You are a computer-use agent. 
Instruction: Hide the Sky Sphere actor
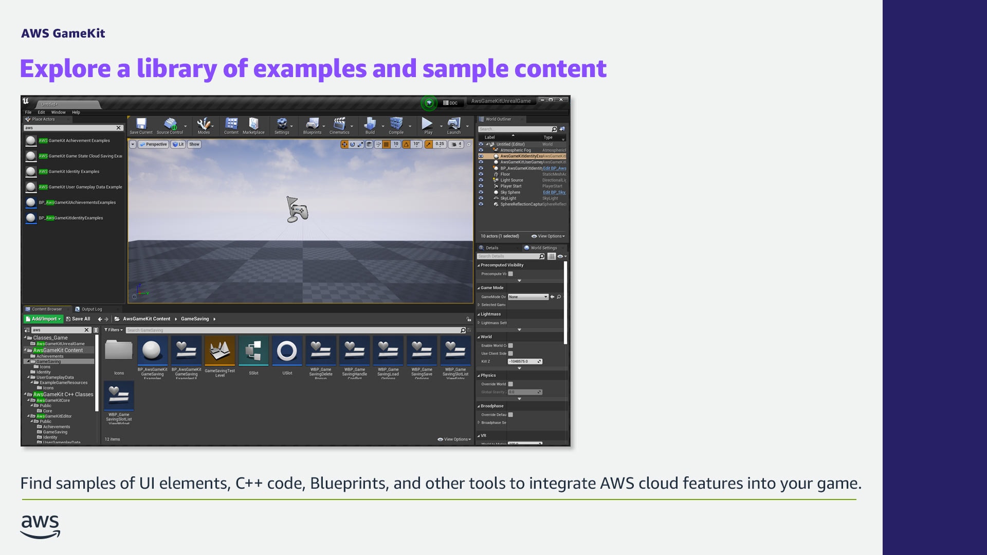coord(481,192)
